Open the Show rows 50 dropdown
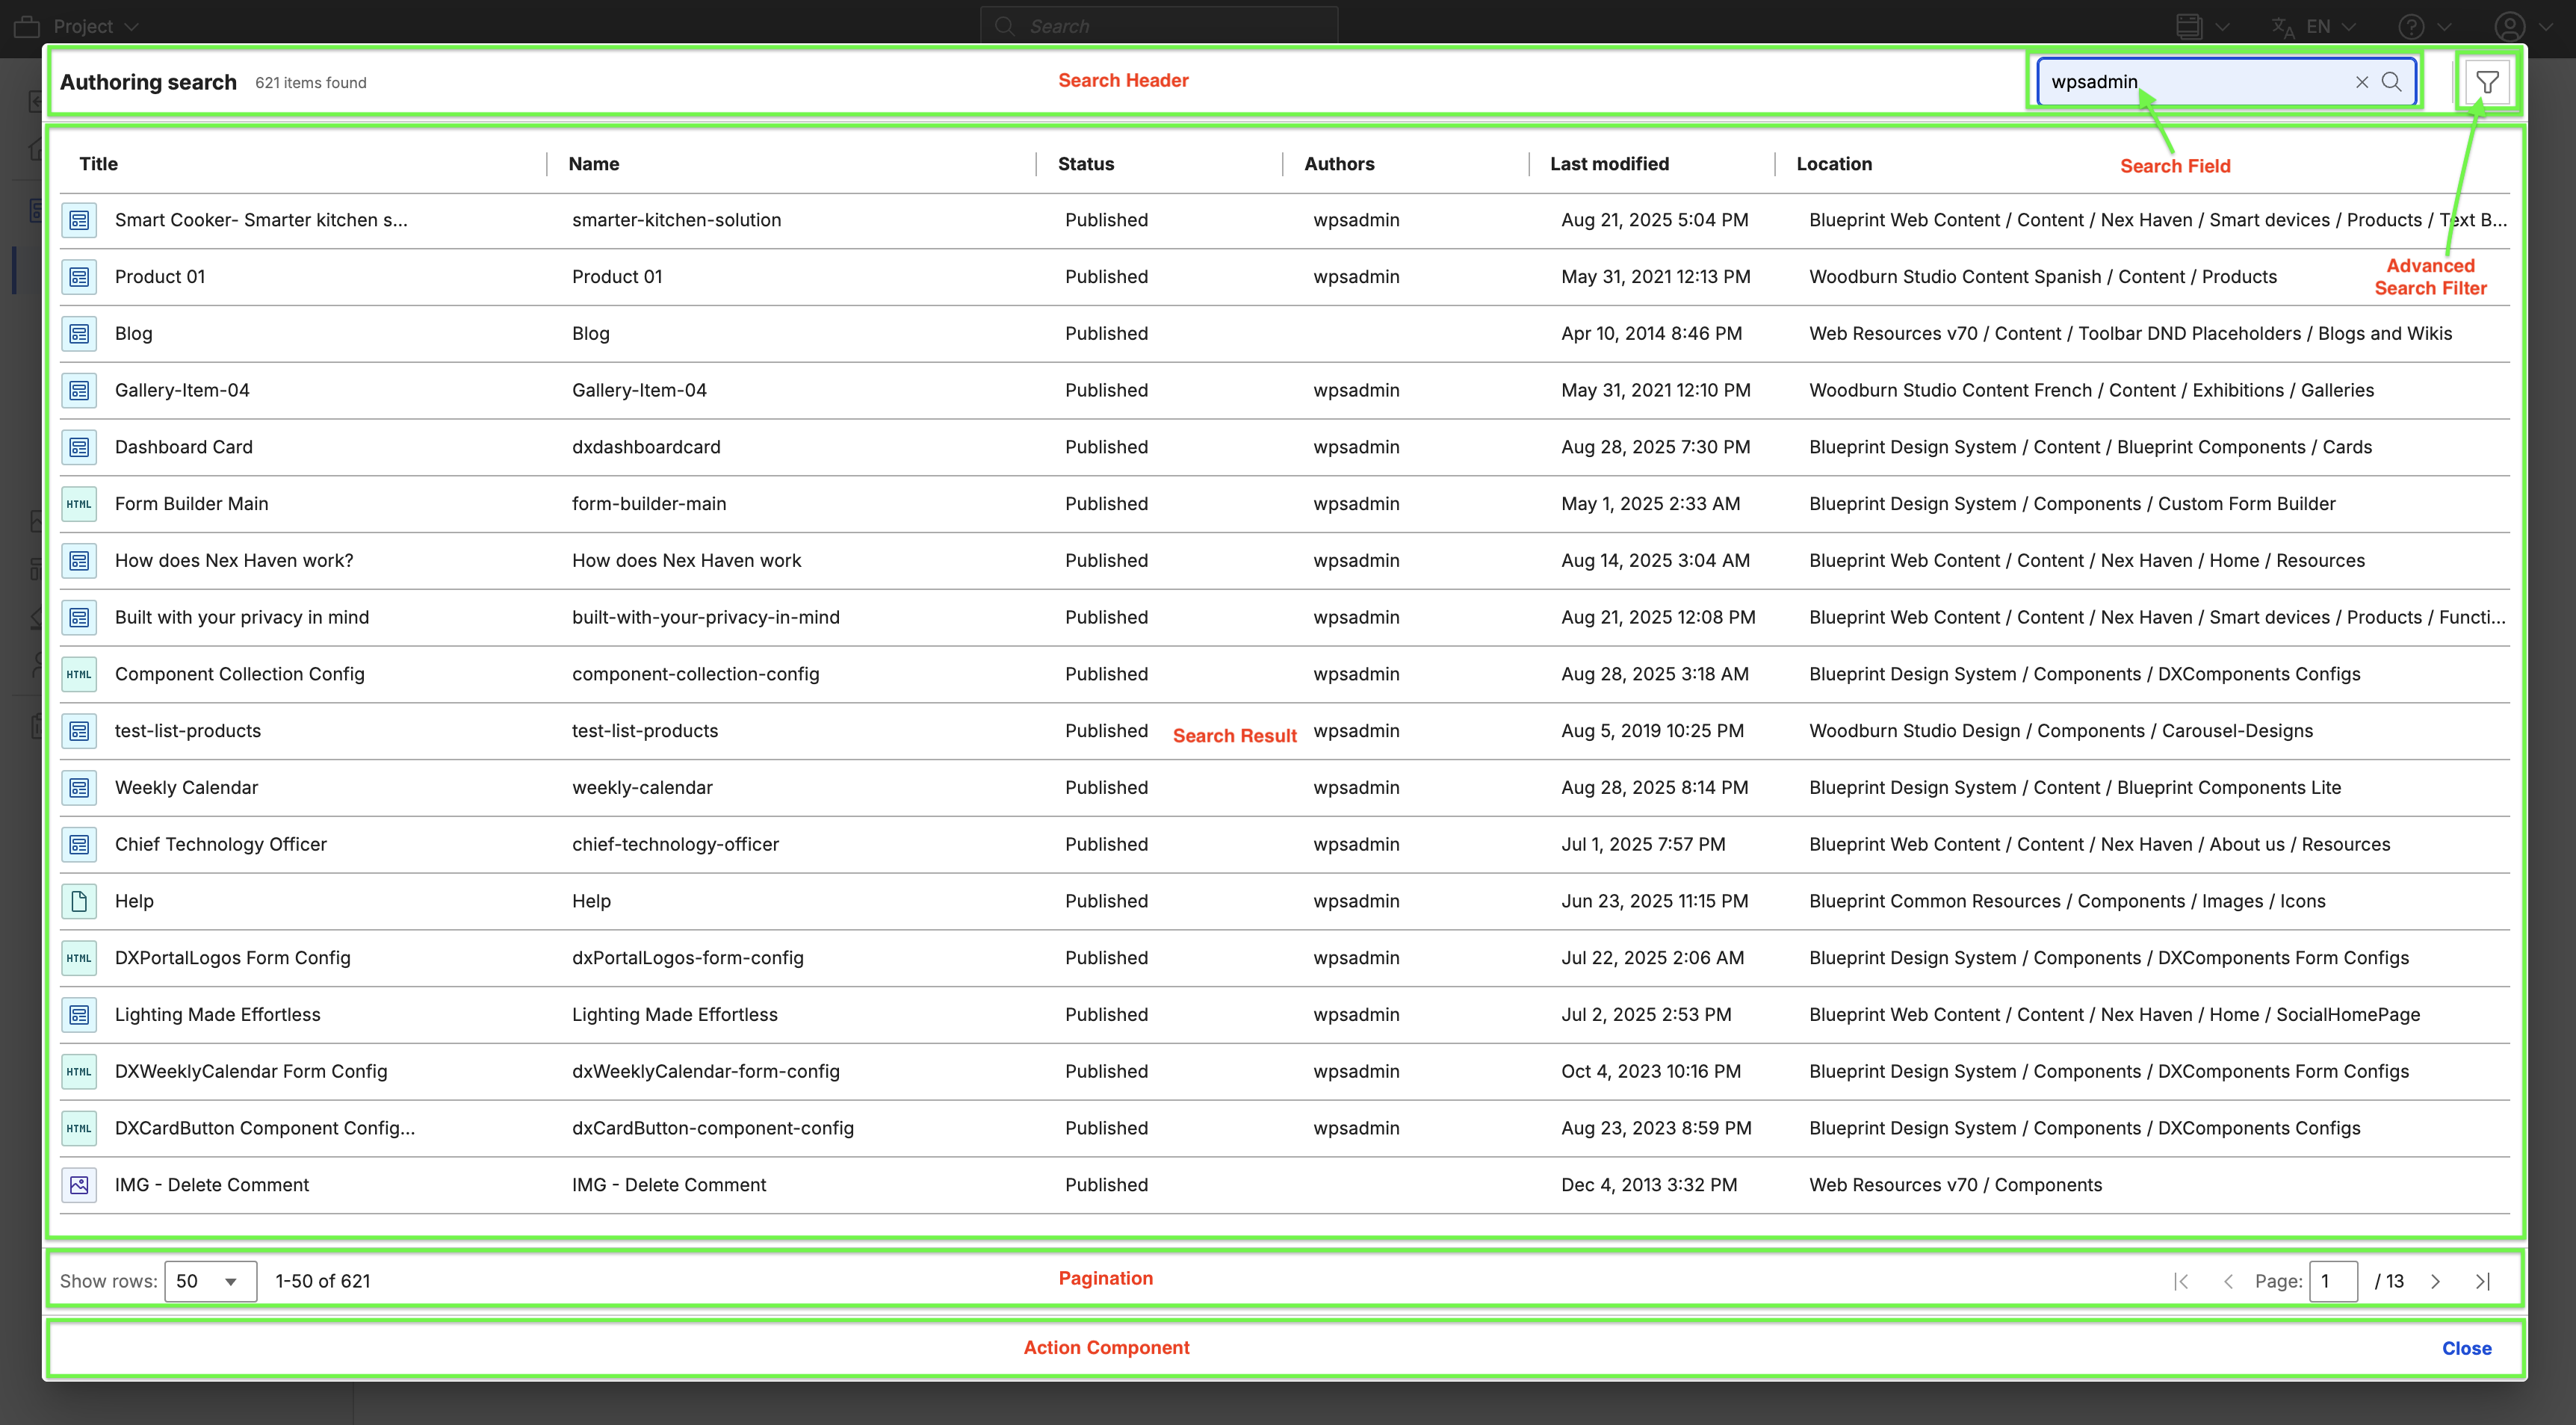2576x1425 pixels. [x=210, y=1281]
